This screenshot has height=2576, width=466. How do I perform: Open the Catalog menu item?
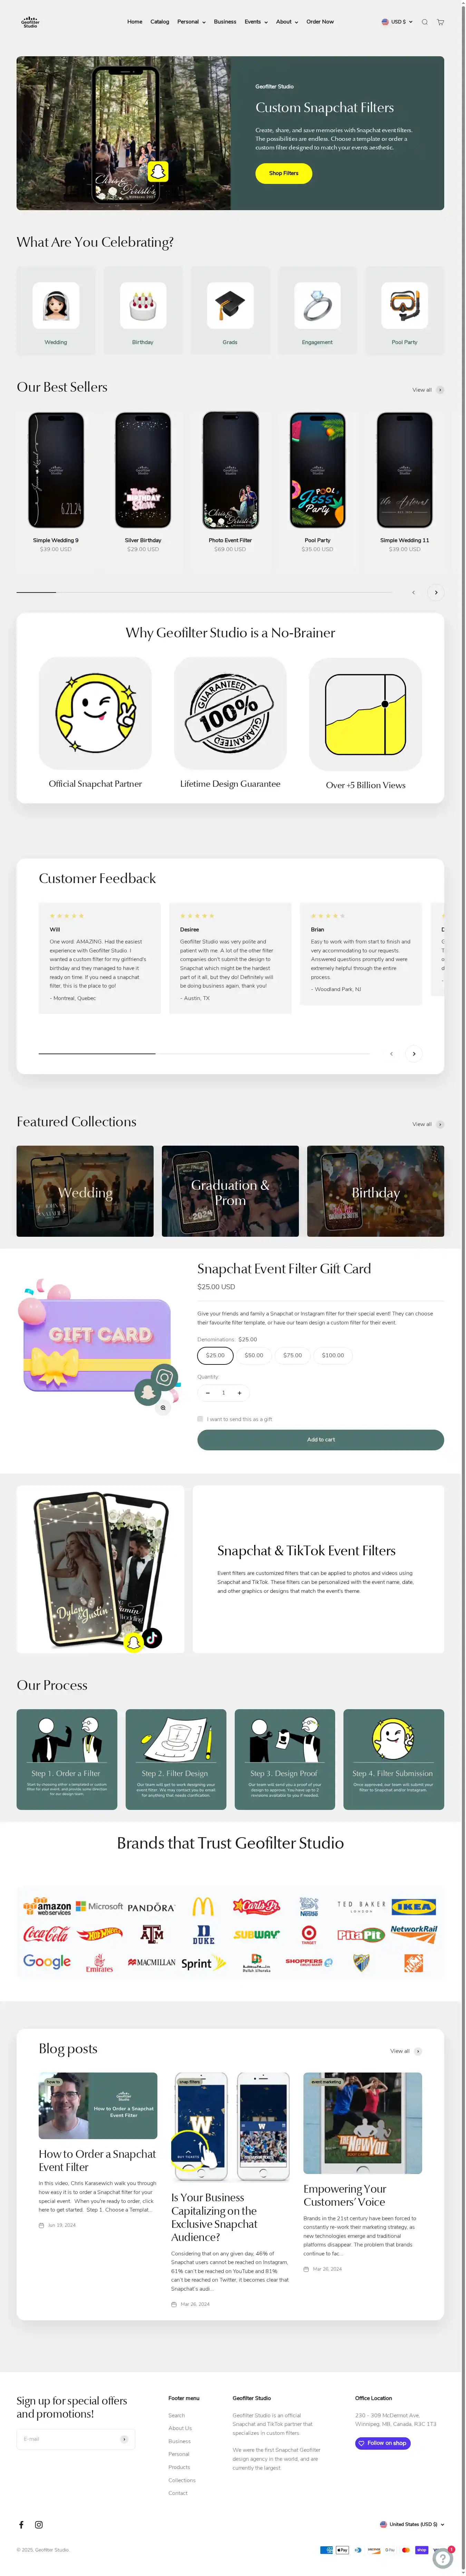click(x=159, y=22)
